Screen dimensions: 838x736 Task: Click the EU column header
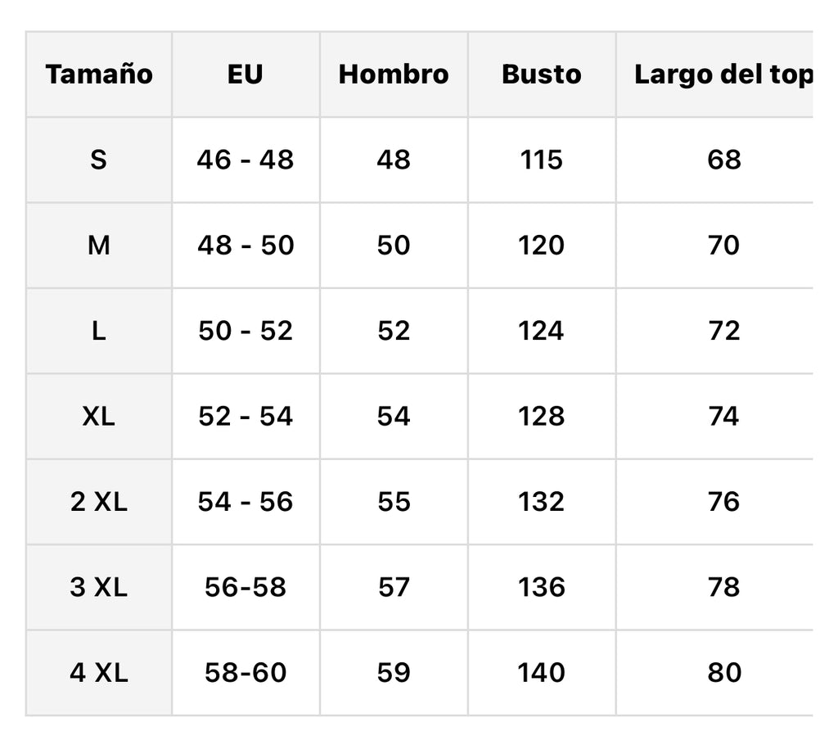[x=246, y=75]
